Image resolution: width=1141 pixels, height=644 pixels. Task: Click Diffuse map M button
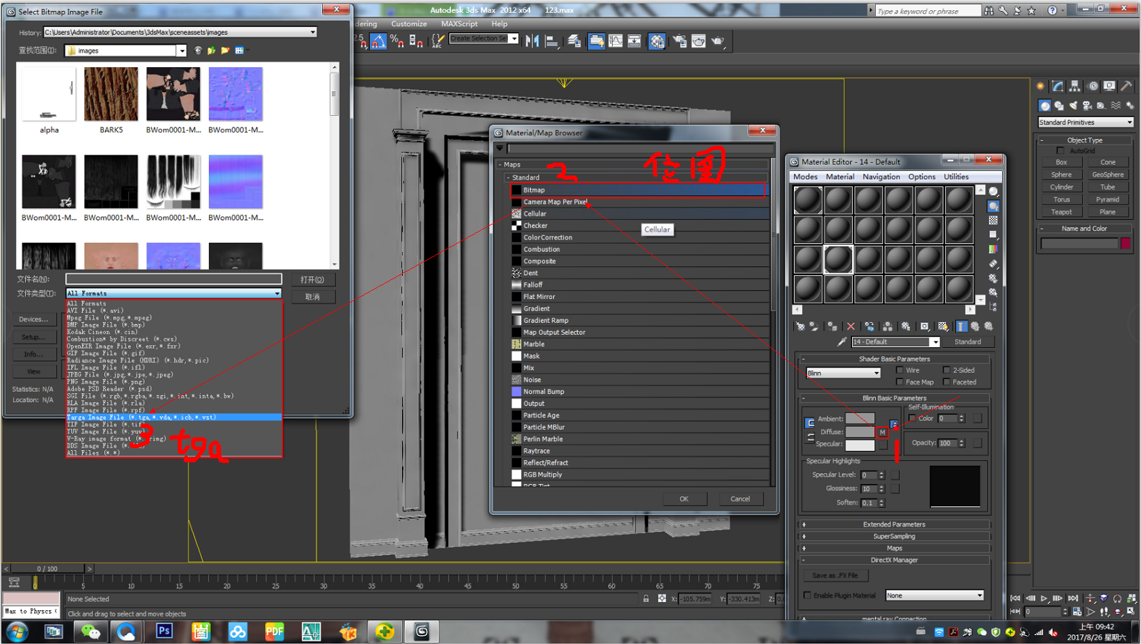(x=882, y=432)
